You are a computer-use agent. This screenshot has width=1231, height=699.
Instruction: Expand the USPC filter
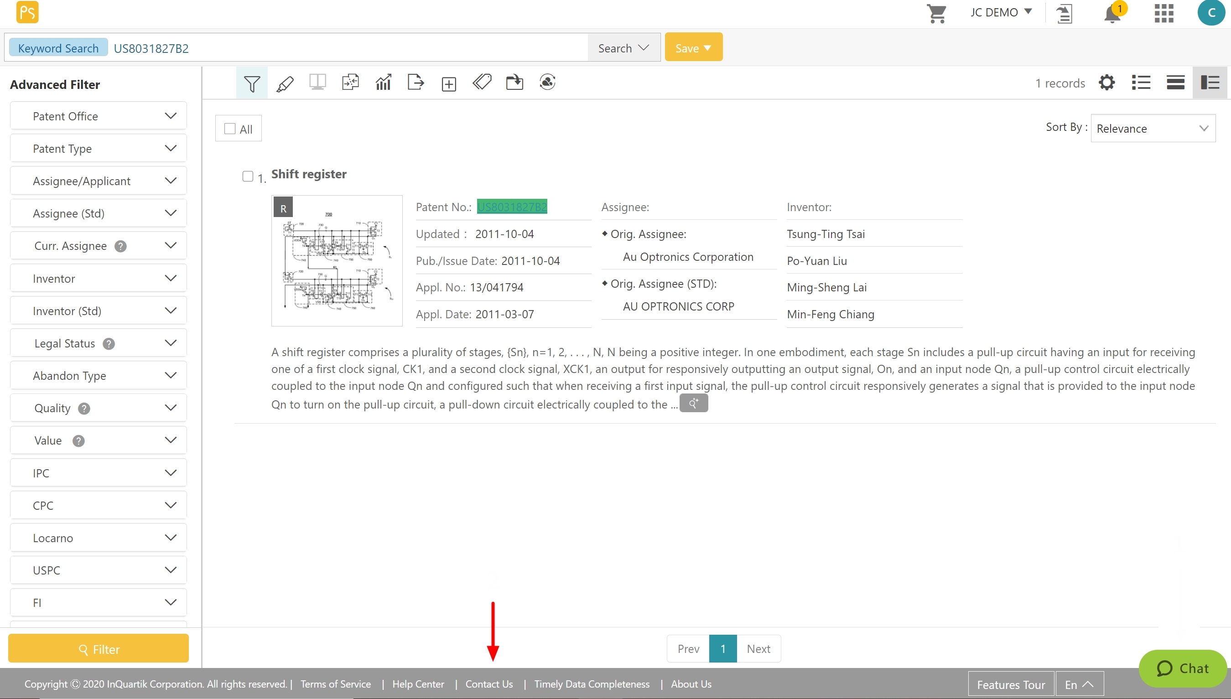(x=99, y=570)
